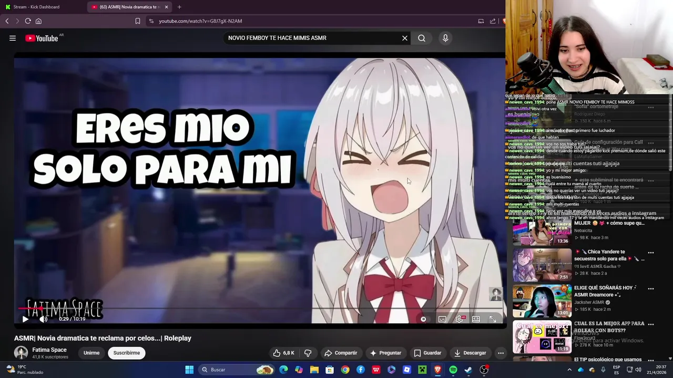Screen dimensions: 673x378
Task: Run the YouTube search with magnifier button
Action: 422,38
